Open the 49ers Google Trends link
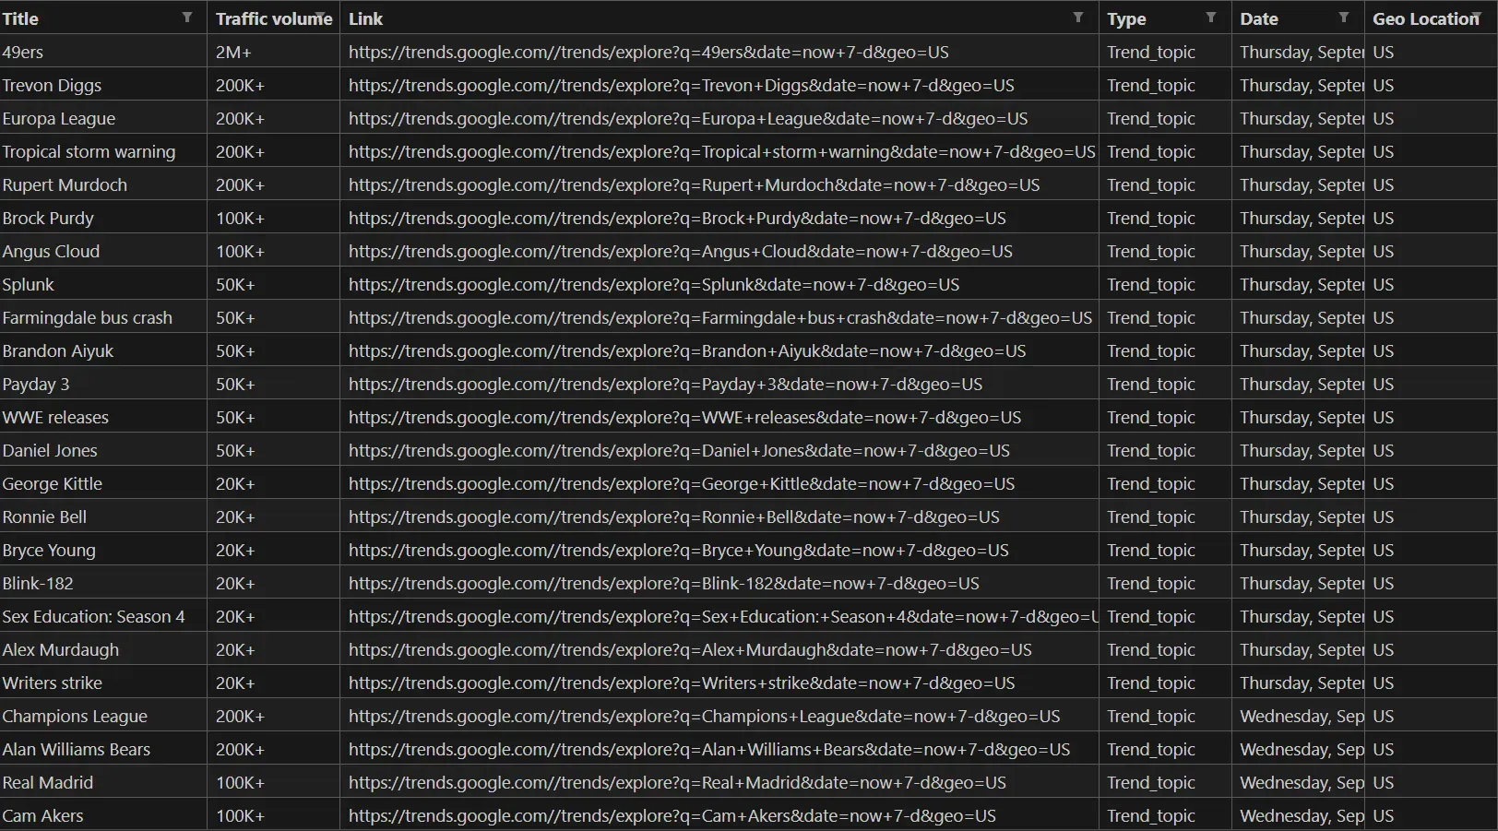The height and width of the screenshot is (831, 1498). pyautogui.click(x=648, y=53)
